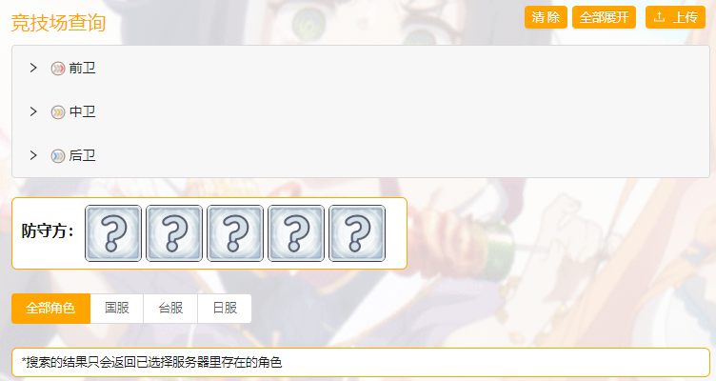Click the 中卫 mid-row position icon
Screen dimensions: 716x381
click(57, 112)
